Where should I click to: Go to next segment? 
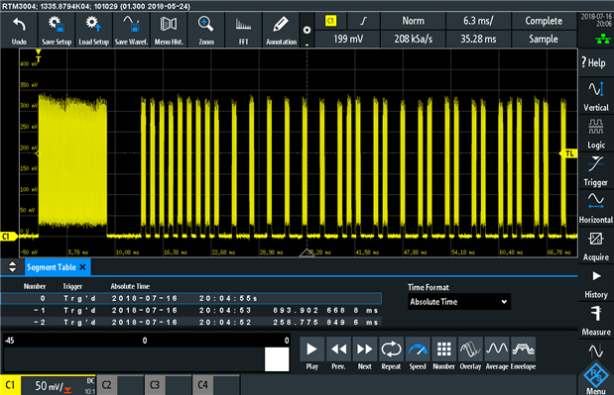365,354
